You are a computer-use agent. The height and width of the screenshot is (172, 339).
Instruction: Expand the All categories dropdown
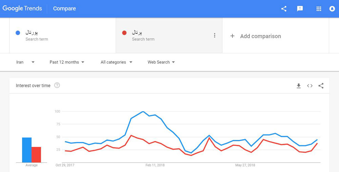[117, 62]
